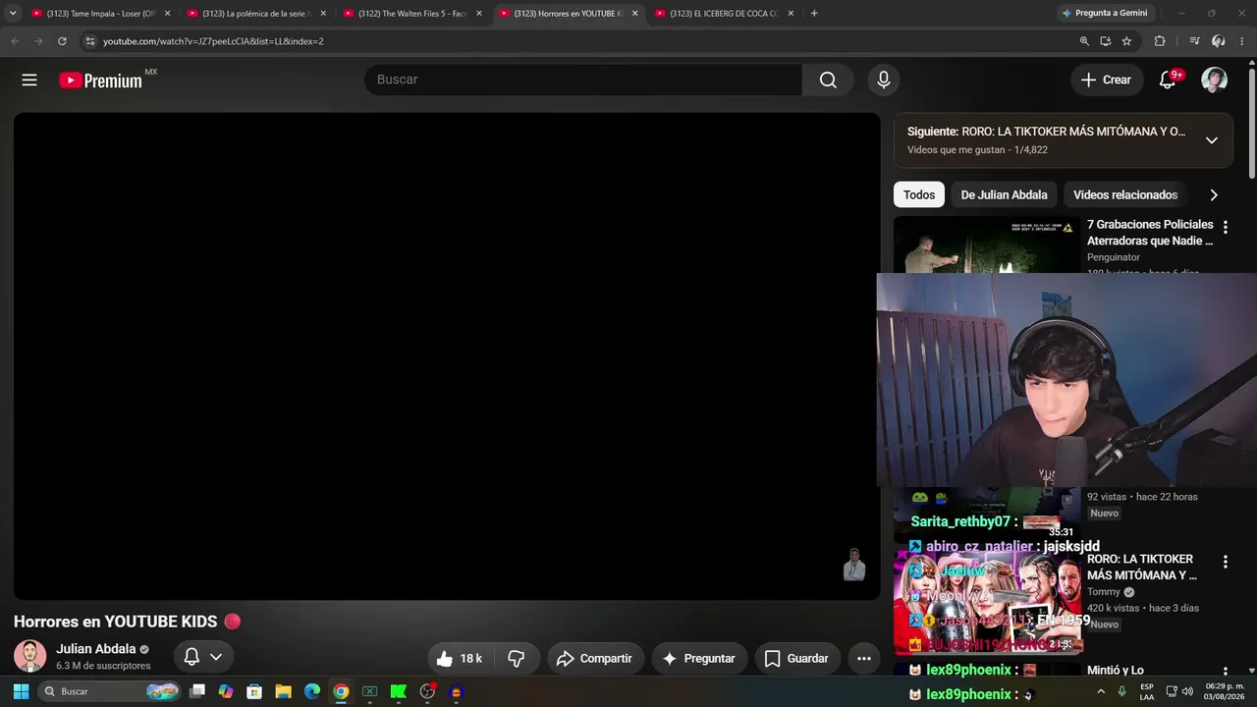Open the zoom magnifier icon in address bar

(1084, 41)
